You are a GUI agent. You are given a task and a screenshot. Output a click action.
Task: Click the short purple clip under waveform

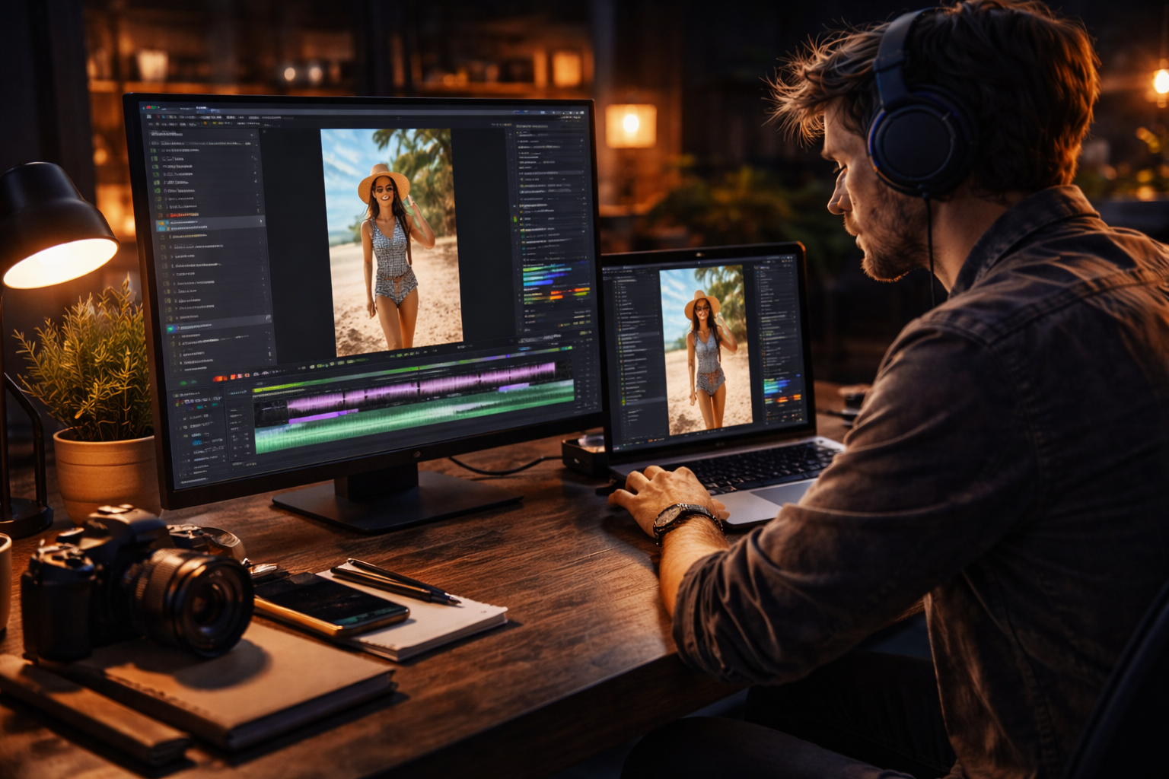click(312, 418)
